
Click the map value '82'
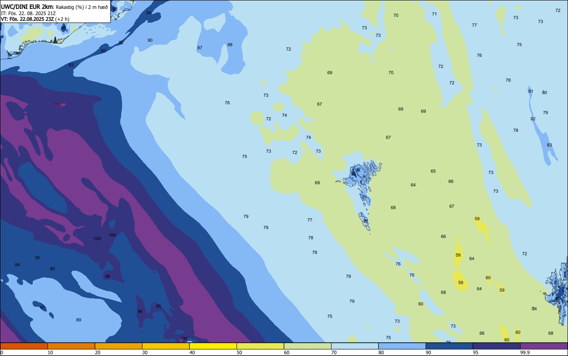(x=533, y=119)
